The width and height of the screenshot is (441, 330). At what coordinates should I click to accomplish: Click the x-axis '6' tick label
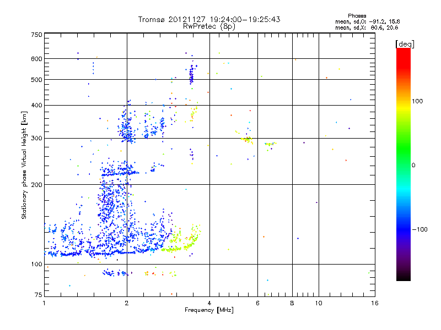tap(257, 303)
